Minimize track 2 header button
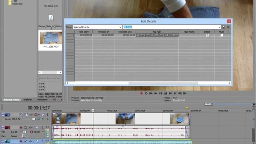 tap(3, 127)
